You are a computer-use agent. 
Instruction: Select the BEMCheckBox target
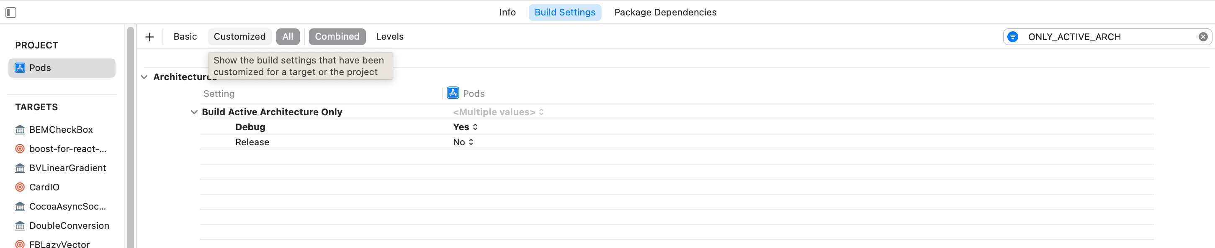click(61, 129)
